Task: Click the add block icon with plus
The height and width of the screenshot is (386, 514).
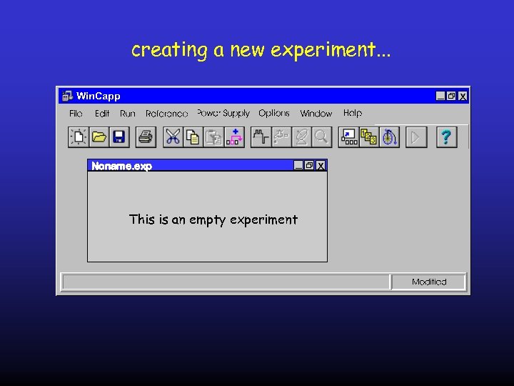Action: tap(234, 137)
